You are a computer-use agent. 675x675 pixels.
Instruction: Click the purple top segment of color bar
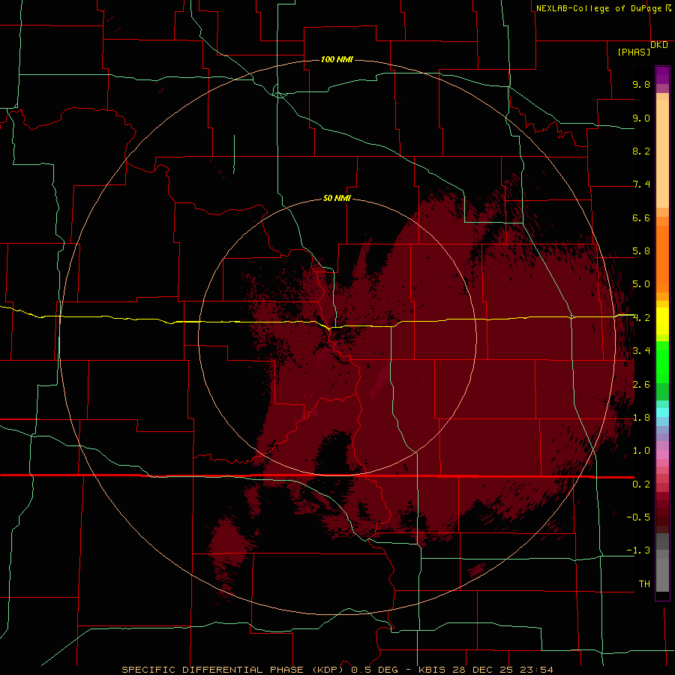[x=662, y=75]
